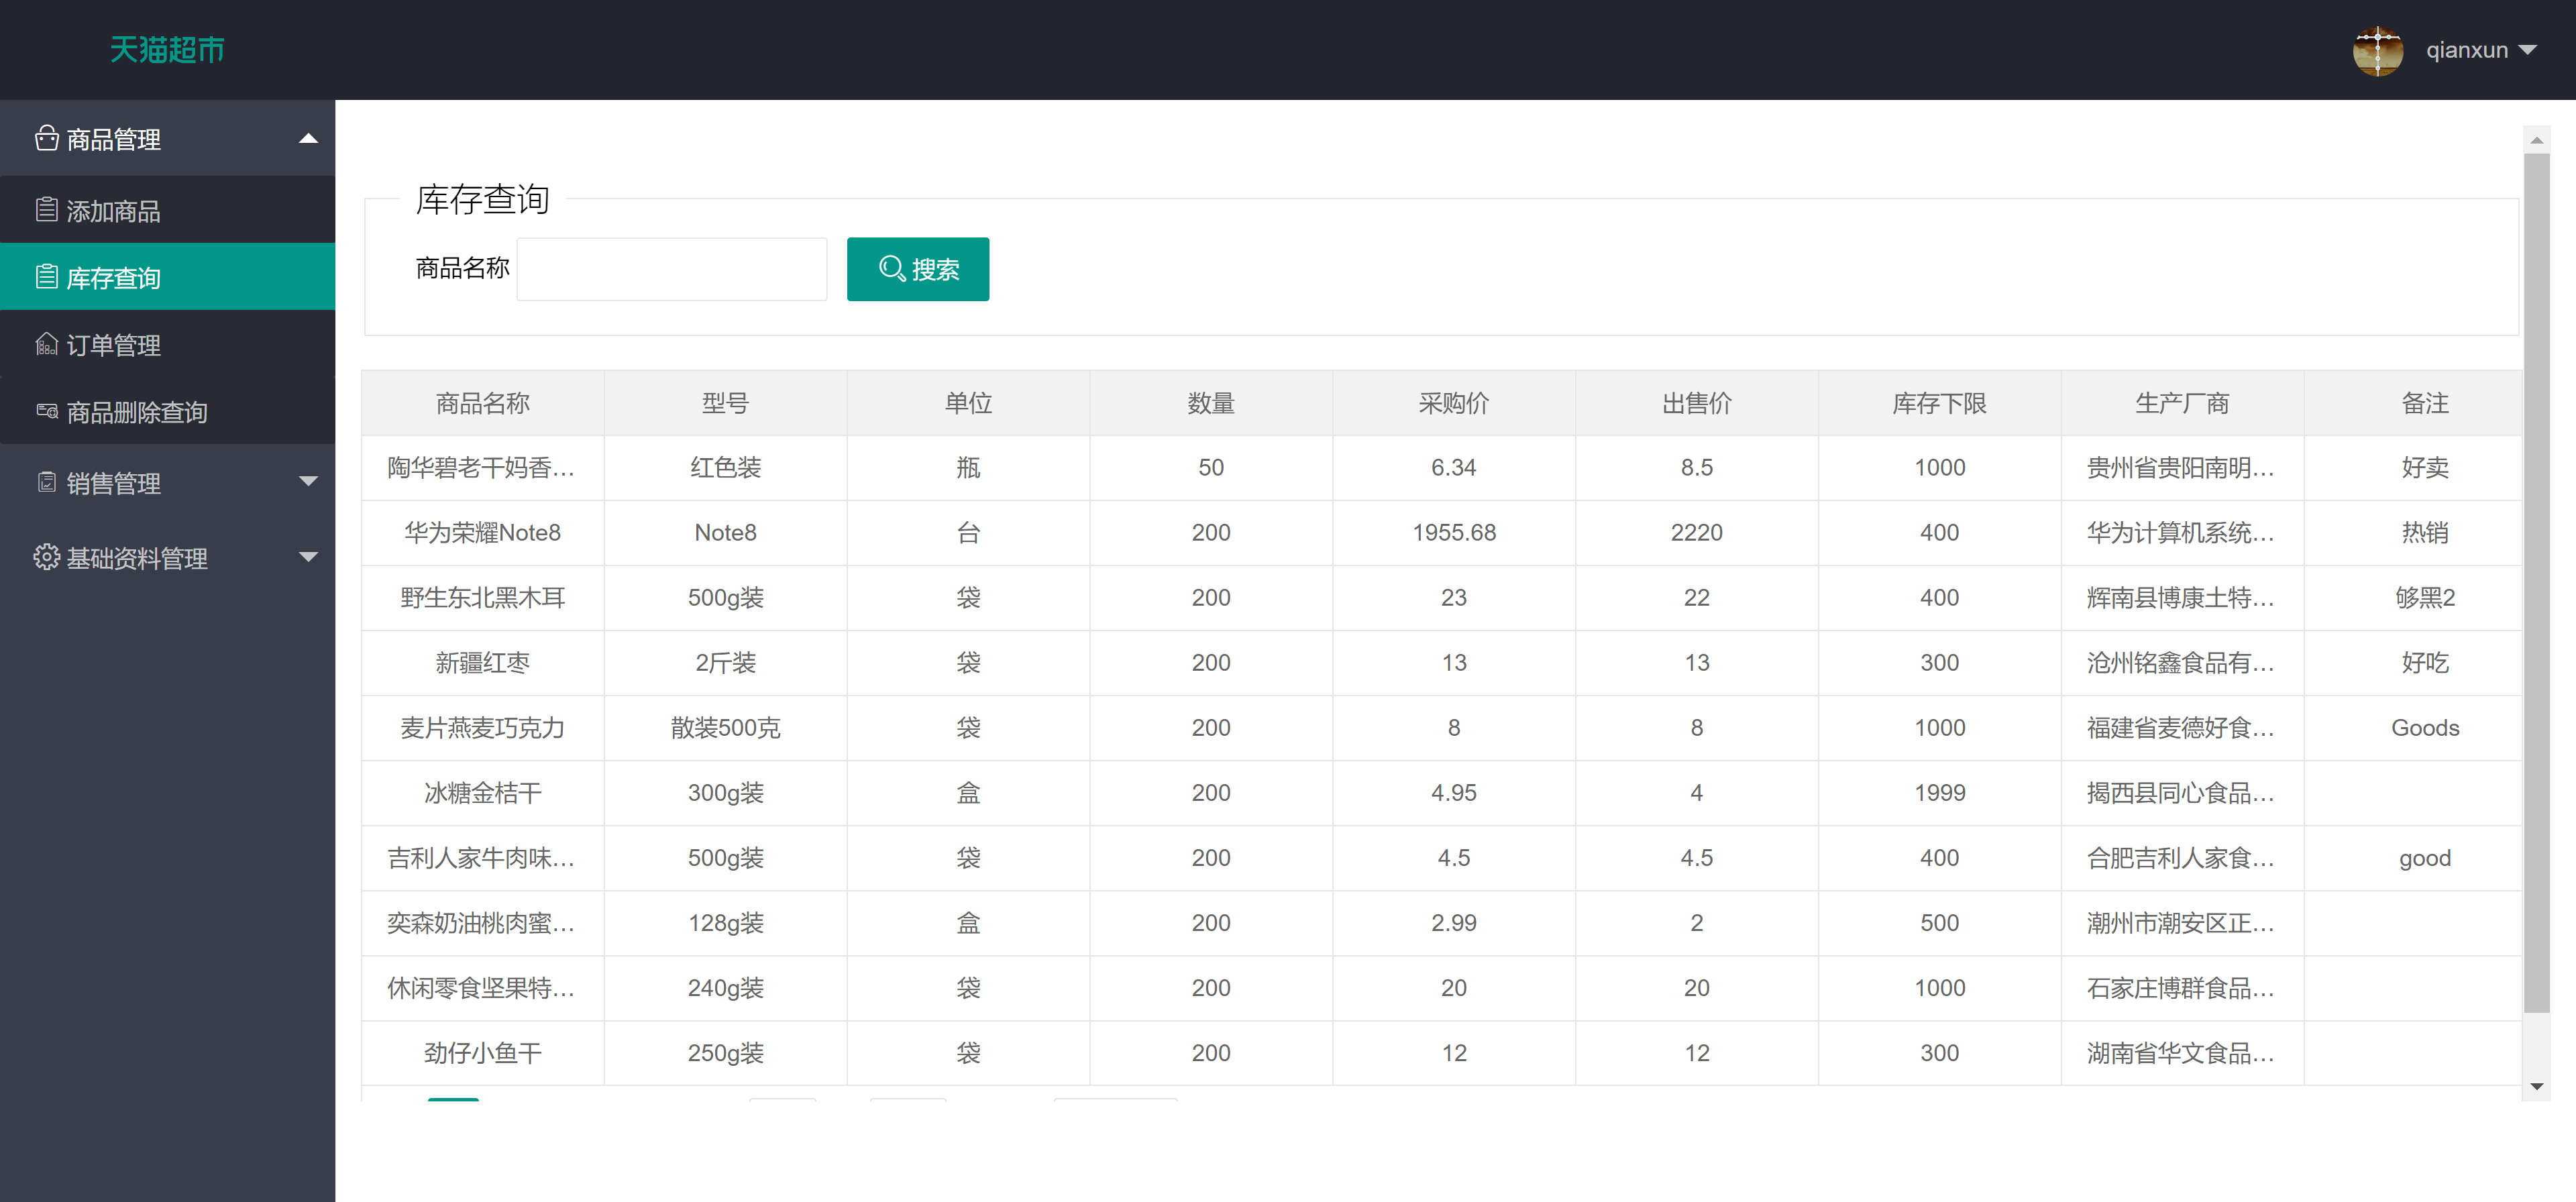Open the 库存查询 sidebar item
Screen dimensions: 2576x1202
tap(114, 276)
